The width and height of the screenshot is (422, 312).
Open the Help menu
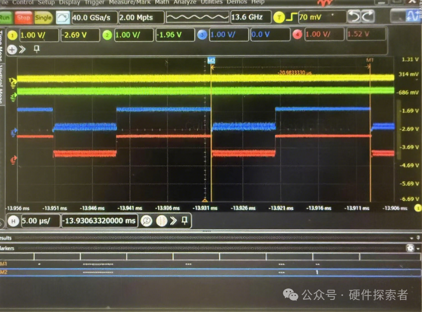coord(258,2)
